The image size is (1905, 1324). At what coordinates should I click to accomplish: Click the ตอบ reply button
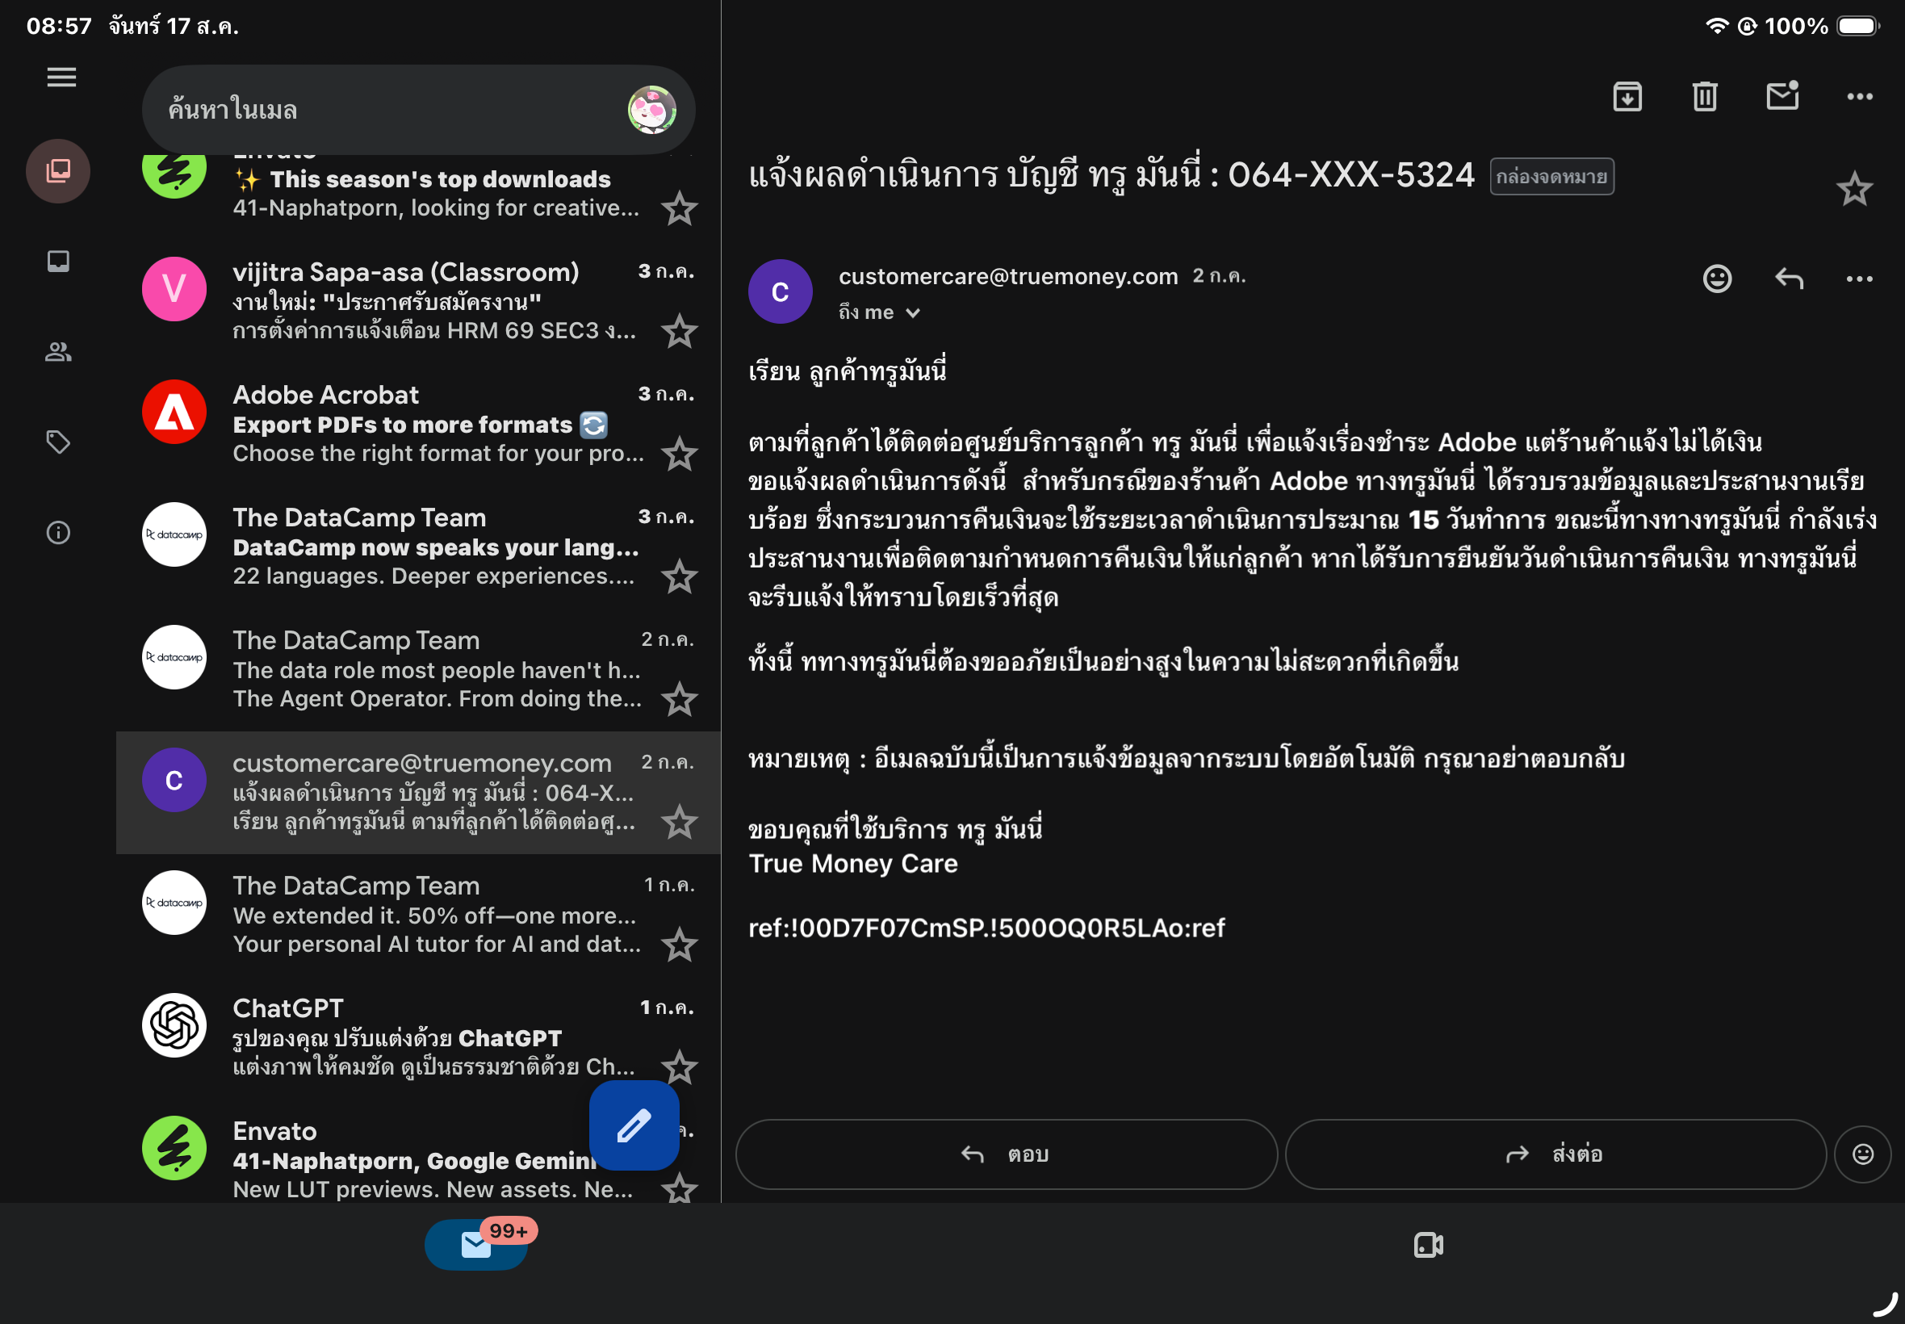[1006, 1154]
